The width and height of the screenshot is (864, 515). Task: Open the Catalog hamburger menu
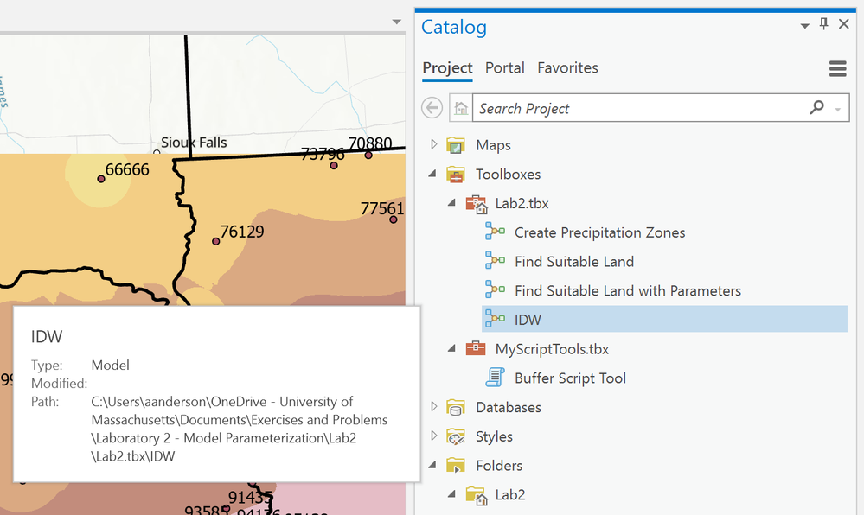click(836, 68)
